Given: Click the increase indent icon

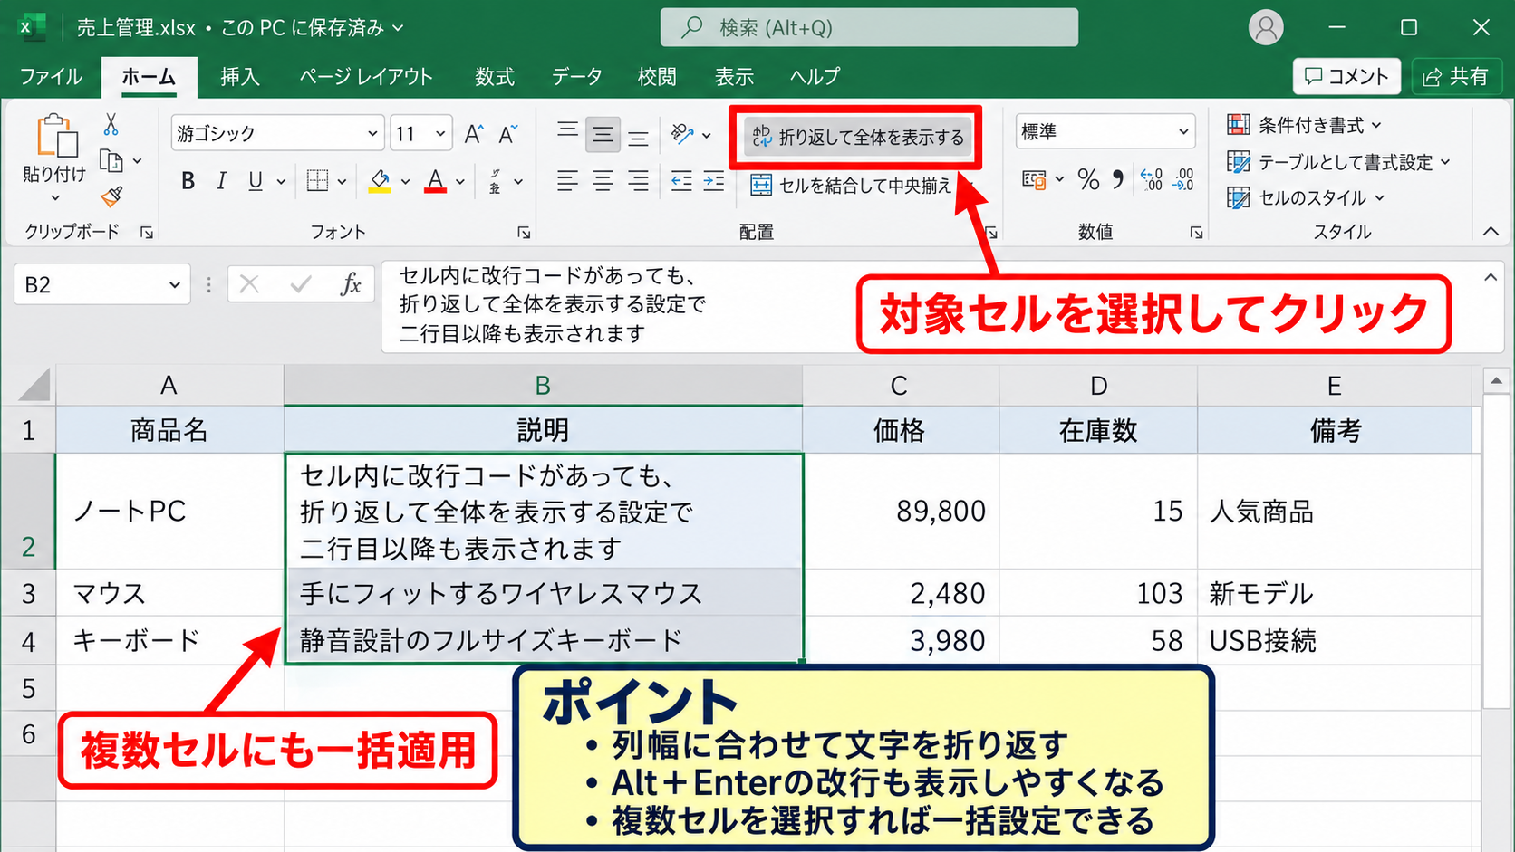Looking at the screenshot, I should click(714, 181).
